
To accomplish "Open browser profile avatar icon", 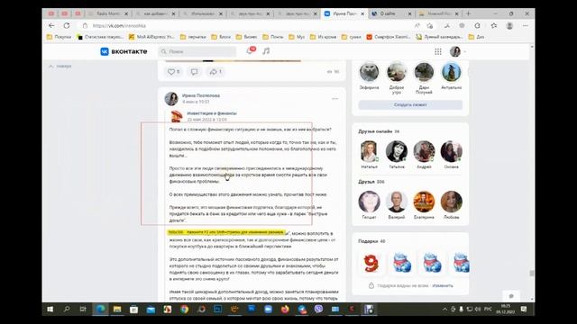I will pyautogui.click(x=509, y=26).
